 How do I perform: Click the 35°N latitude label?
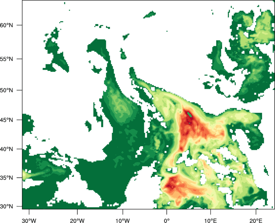(x=7, y=178)
